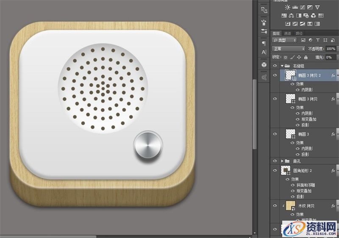Open the 3D panel cube icon
The image size is (339, 238).
coord(264,65)
